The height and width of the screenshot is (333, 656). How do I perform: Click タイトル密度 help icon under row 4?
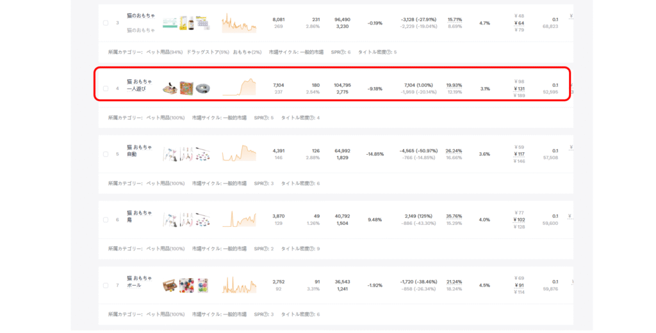point(311,118)
